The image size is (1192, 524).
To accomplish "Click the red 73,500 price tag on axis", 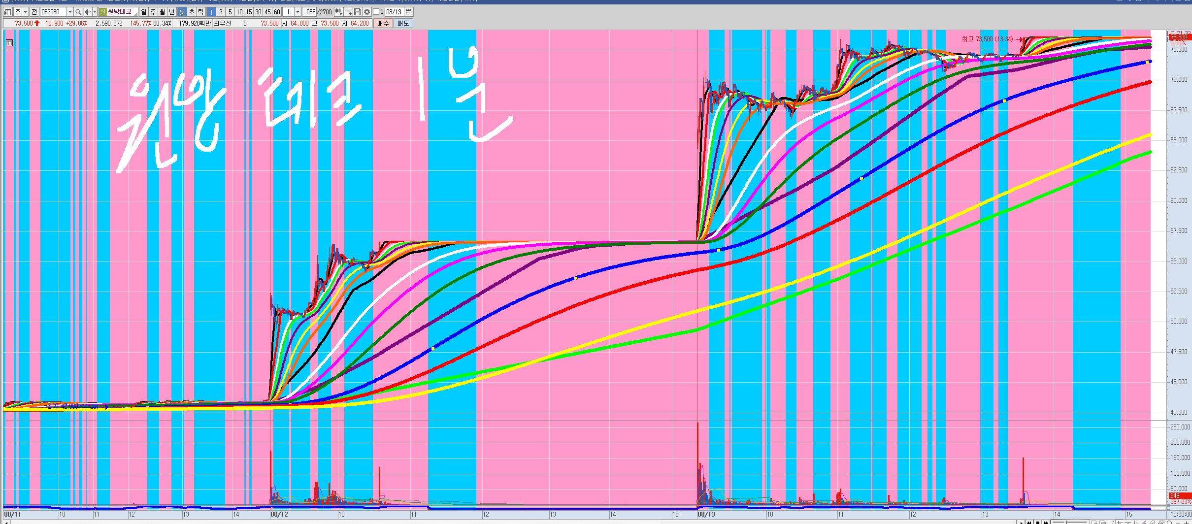I will pos(1179,37).
